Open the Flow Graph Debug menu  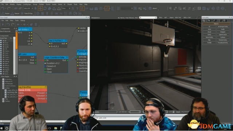[x=23, y=20]
